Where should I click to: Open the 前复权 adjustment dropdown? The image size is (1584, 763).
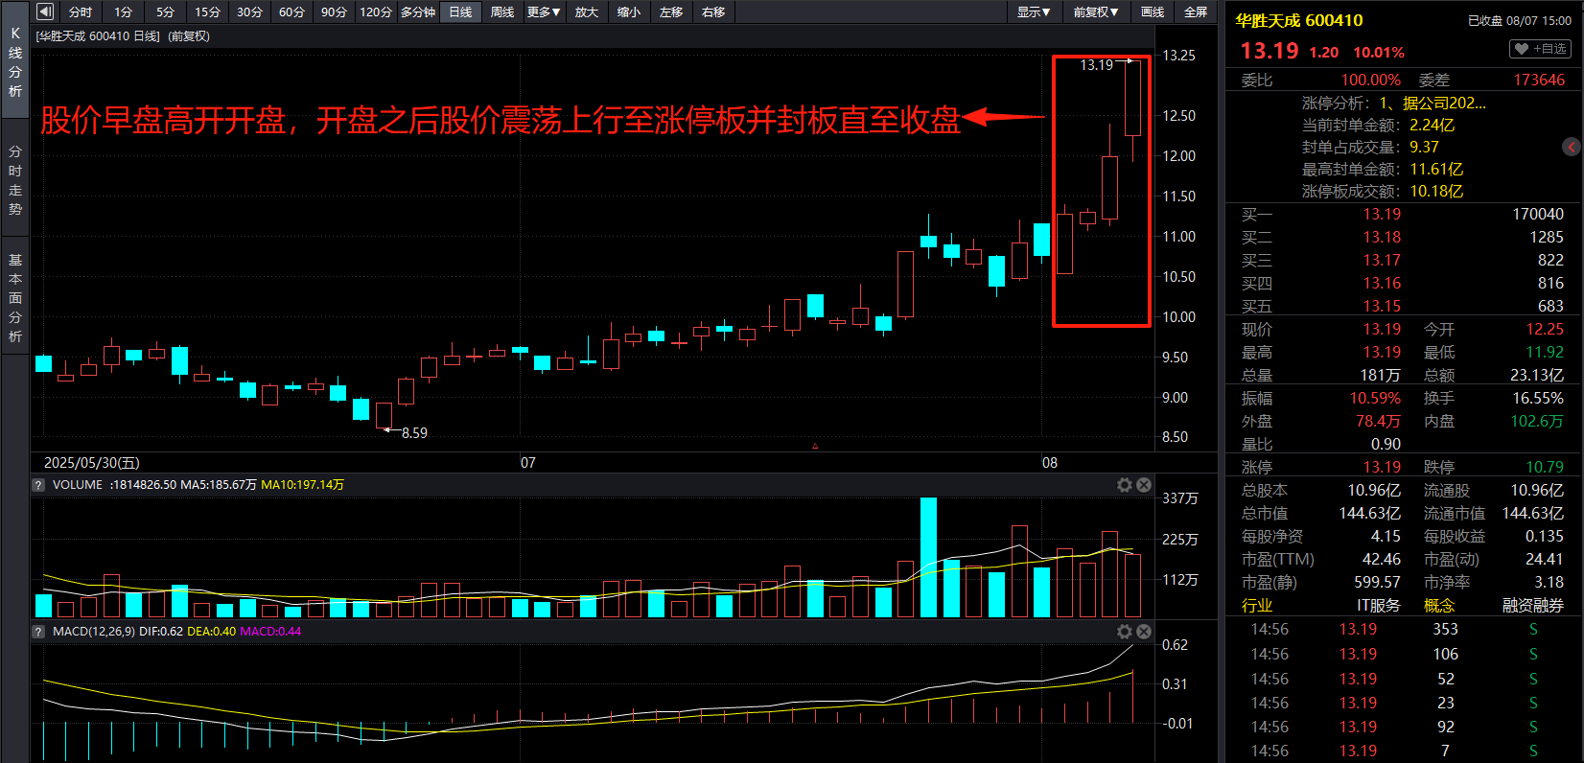(1096, 12)
